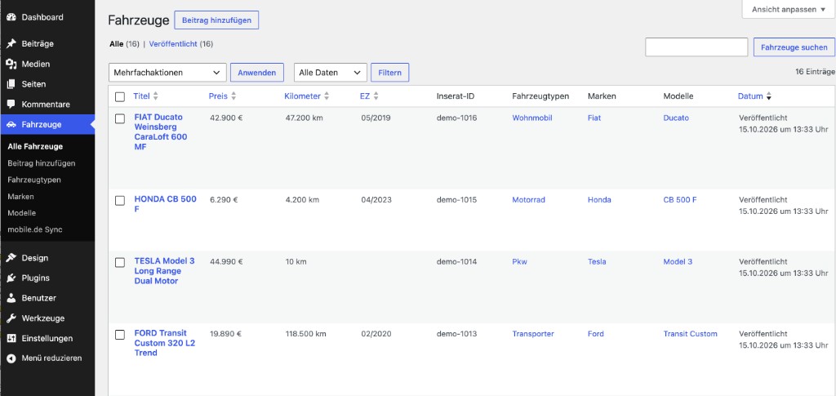Image resolution: width=836 pixels, height=396 pixels.
Task: Open the Mehrfachaktionen dropdown
Action: pos(167,73)
